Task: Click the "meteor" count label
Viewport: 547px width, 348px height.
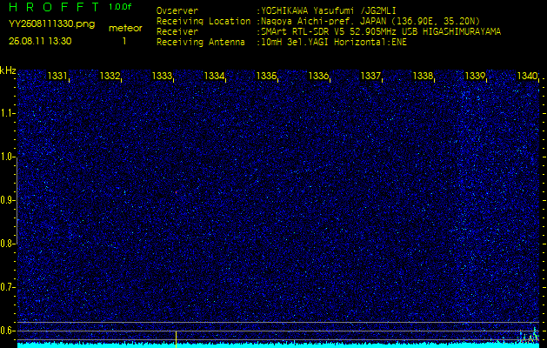Action: click(125, 29)
